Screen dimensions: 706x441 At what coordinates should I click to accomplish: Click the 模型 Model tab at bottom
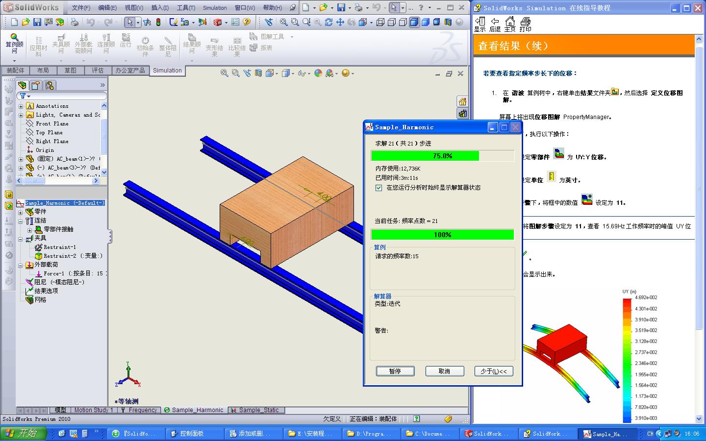tap(60, 410)
